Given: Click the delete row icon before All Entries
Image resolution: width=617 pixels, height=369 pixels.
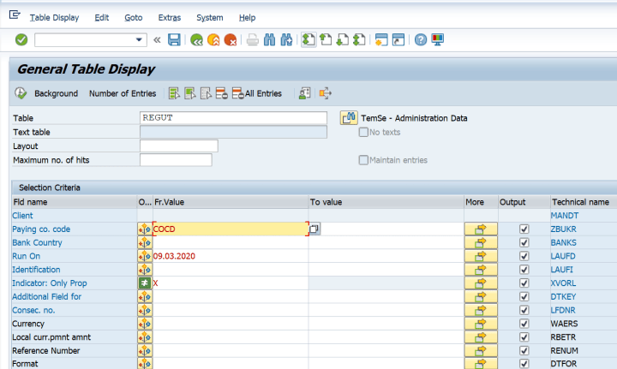Looking at the screenshot, I should 222,93.
